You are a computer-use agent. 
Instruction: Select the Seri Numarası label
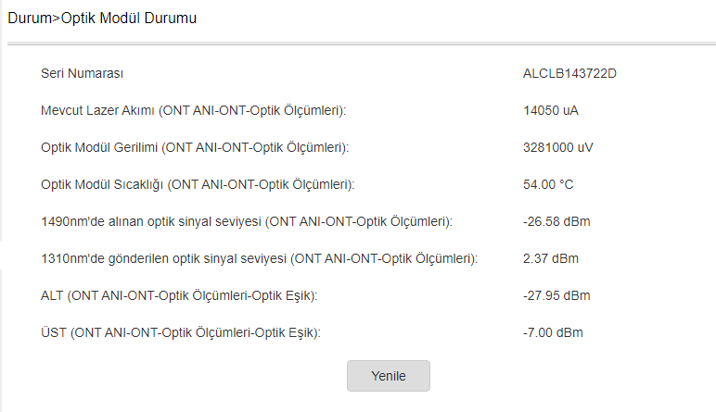(83, 73)
